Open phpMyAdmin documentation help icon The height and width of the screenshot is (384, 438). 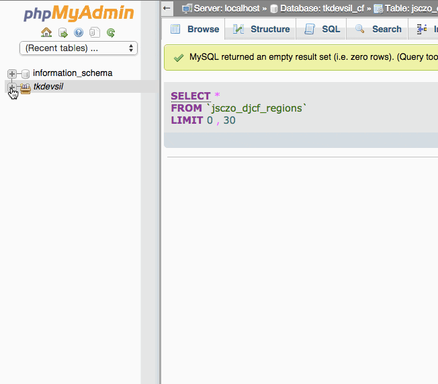click(x=79, y=32)
